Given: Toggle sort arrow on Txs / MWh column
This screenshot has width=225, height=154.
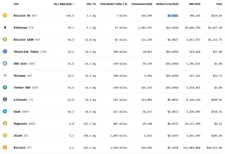Looking at the screenshot, I should click(x=73, y=4).
